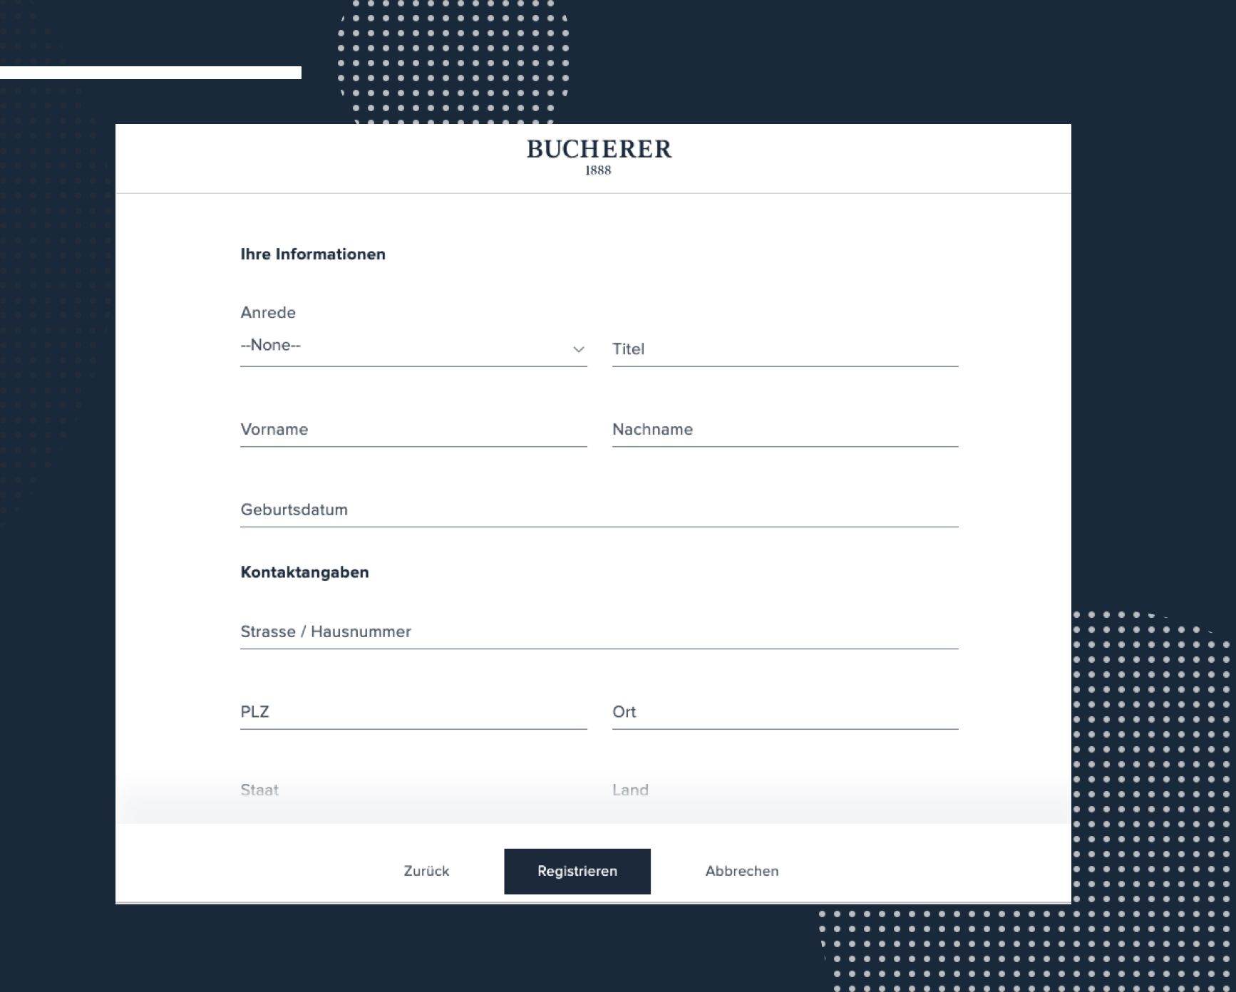Click the Bucherer 1888 logo
The width and height of the screenshot is (1236, 992).
coord(599,156)
